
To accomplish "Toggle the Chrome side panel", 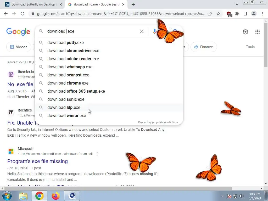I will point(245,14).
